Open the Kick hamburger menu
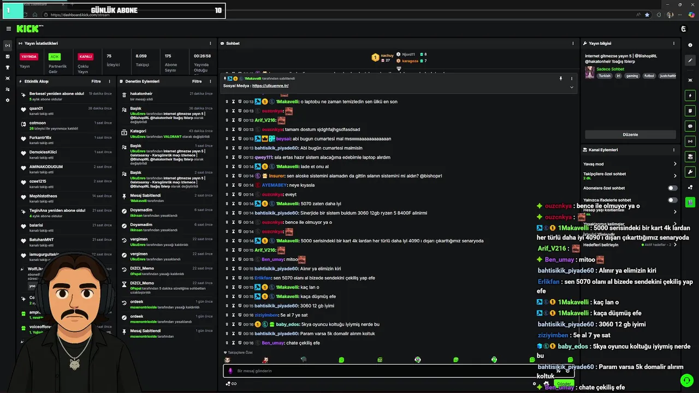This screenshot has height=393, width=699. point(8,29)
